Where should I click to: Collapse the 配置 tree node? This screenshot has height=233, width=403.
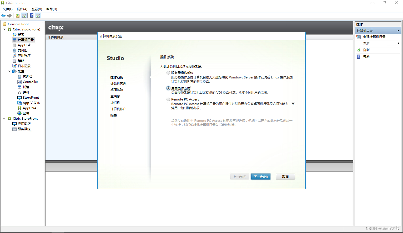(x=9, y=71)
